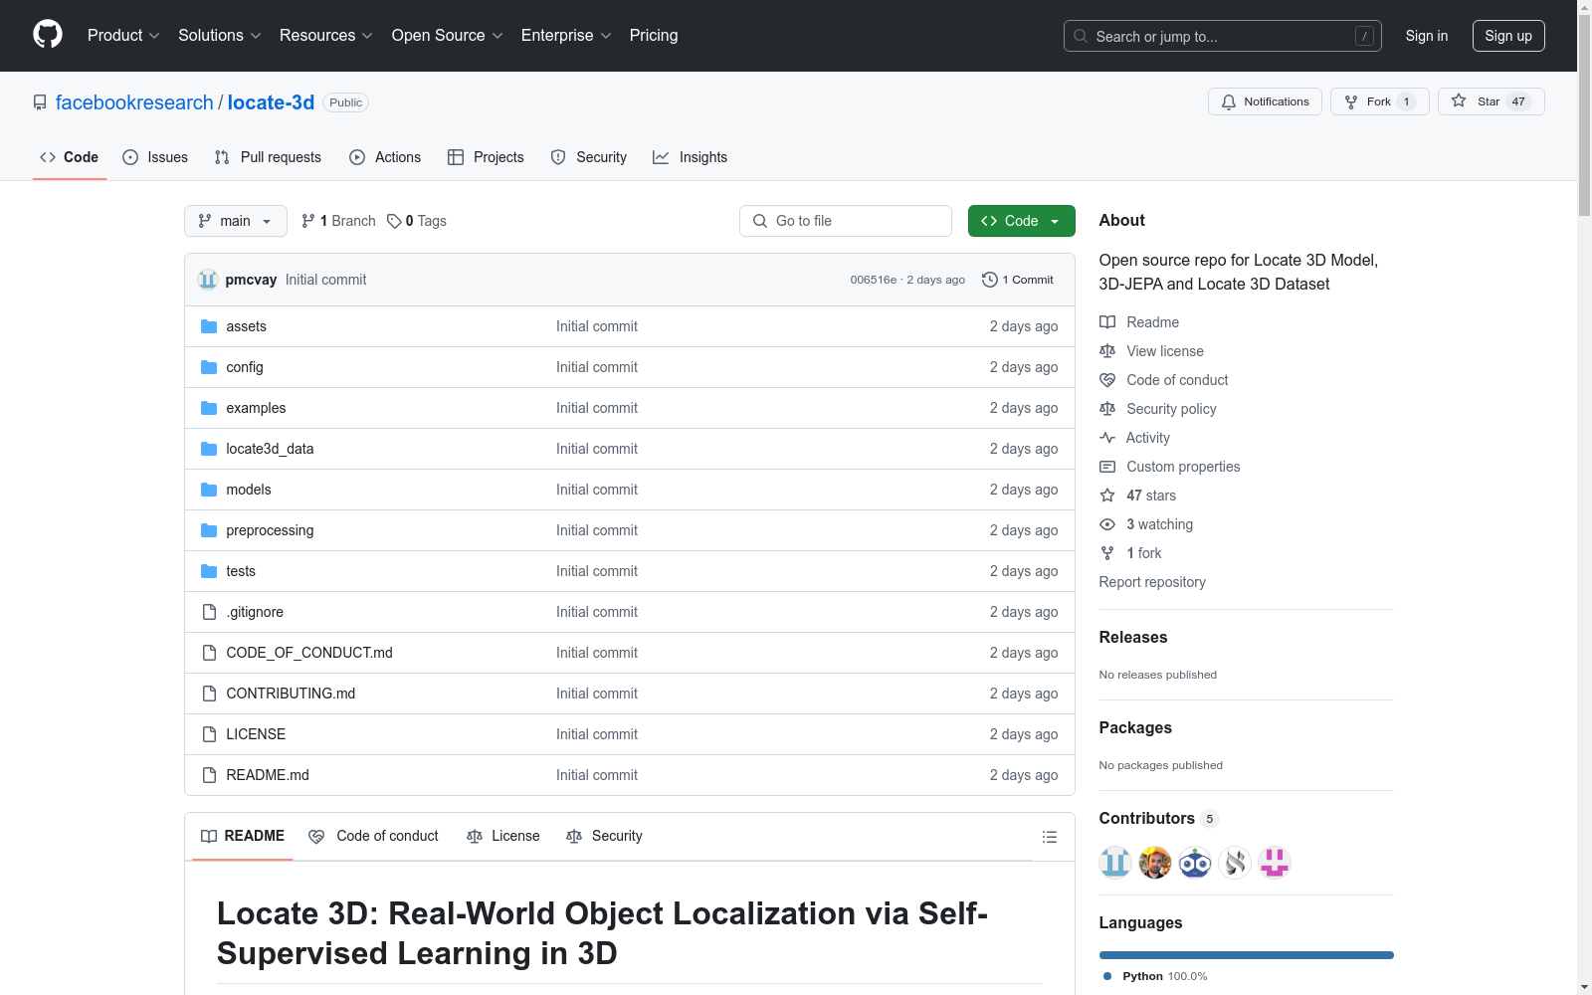Screen dimensions: 1592x995
Task: Open pmcvay's avatar in commit header
Action: pos(208,280)
